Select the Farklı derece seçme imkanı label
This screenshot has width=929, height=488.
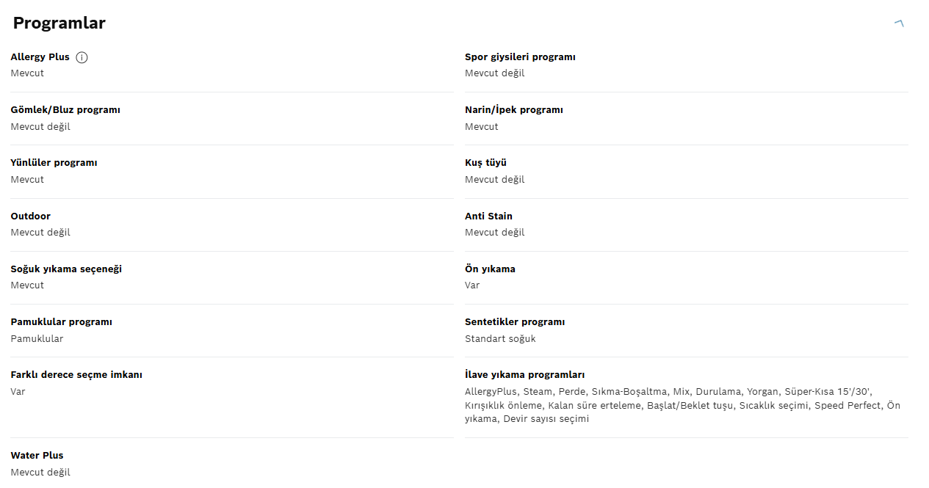click(x=76, y=374)
